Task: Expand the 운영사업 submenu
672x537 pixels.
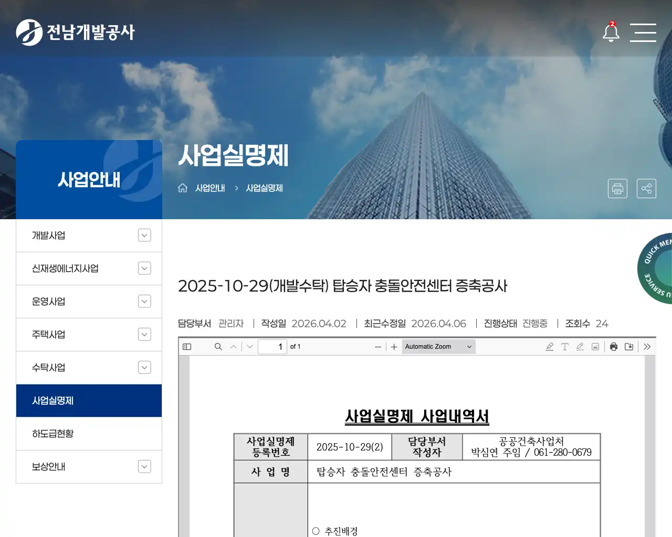Action: point(144,302)
